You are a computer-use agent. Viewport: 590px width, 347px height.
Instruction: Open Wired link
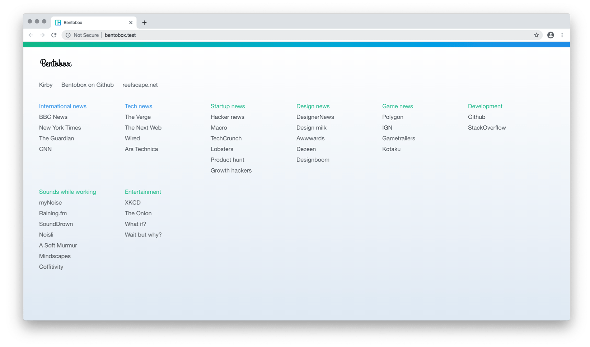pos(132,139)
